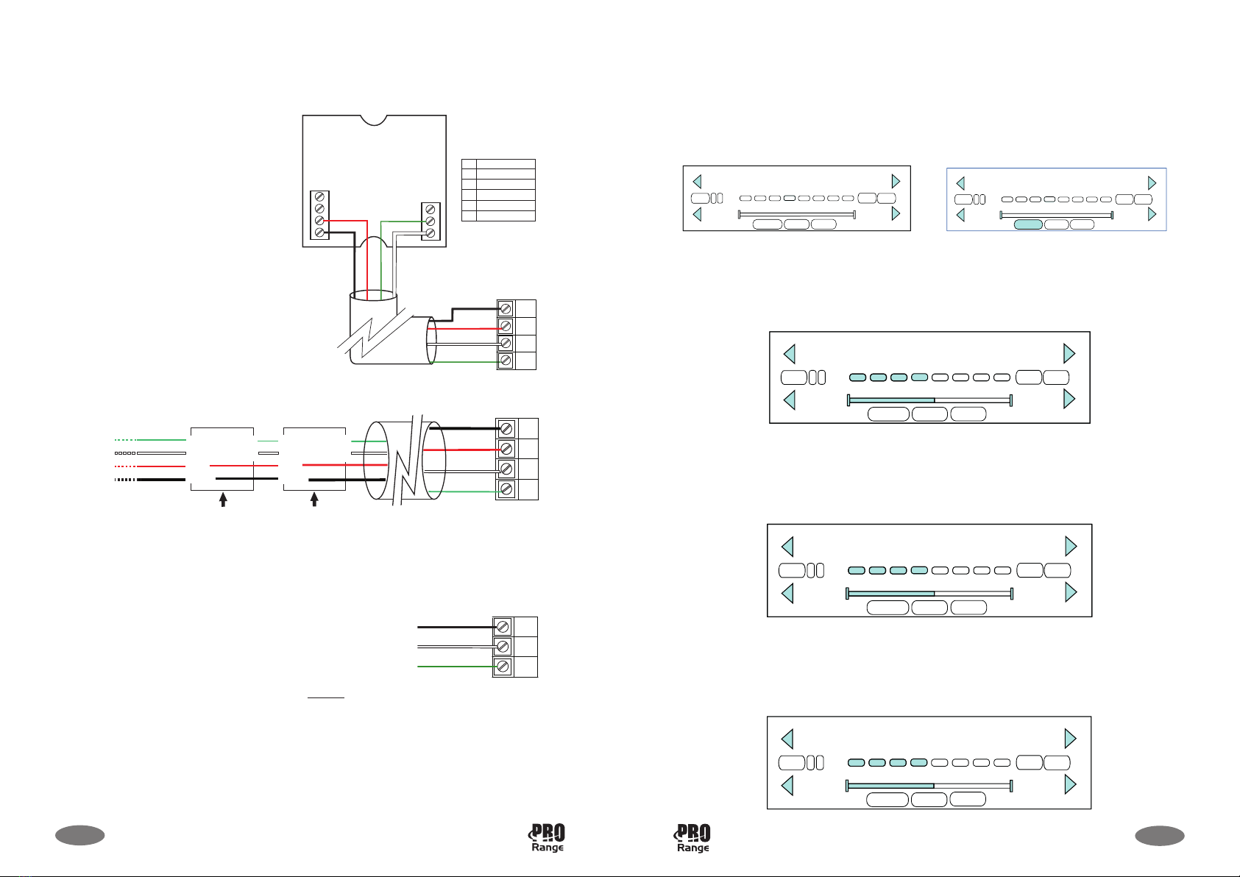Screen dimensions: 1240x877
Task: Click black-wire screw on the three-terminal block
Action: pyautogui.click(x=503, y=627)
